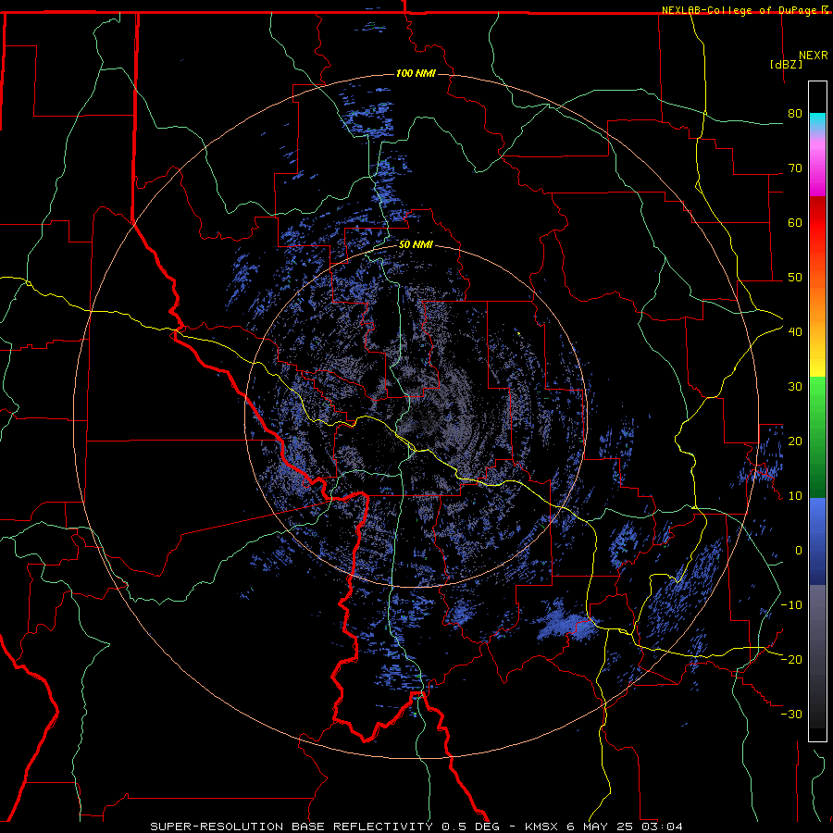Click the 50 value on dBZ scale

click(795, 278)
